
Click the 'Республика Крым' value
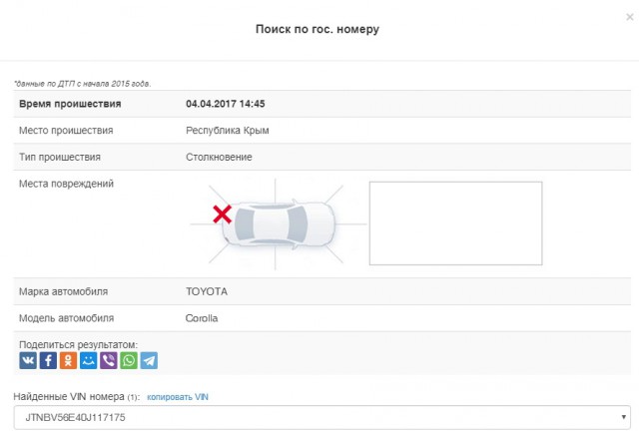pyautogui.click(x=228, y=131)
